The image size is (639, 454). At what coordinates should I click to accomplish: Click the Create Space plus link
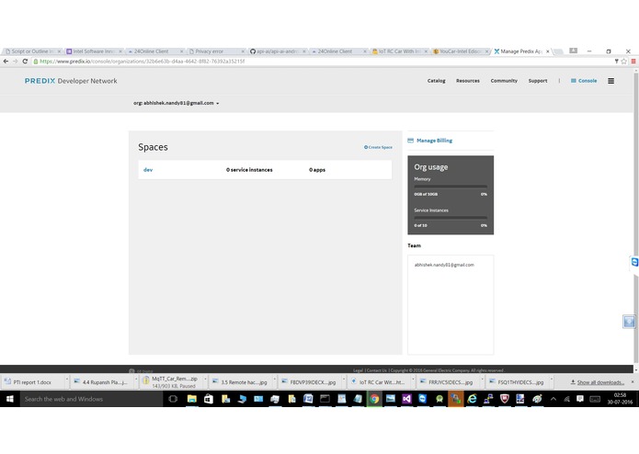(378, 147)
